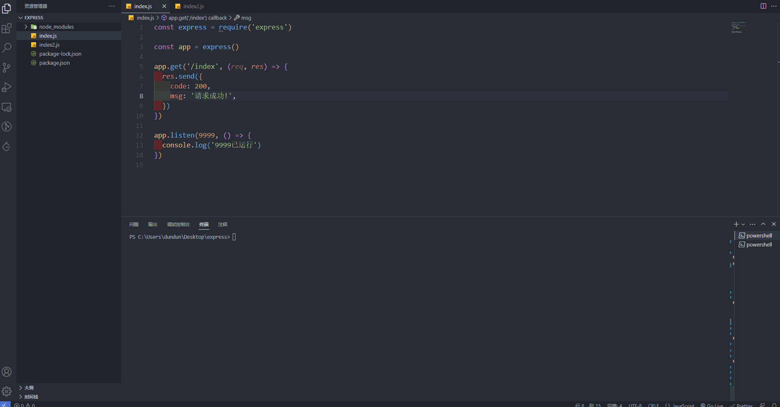Click the 'express' string on line 1
Viewport: 780px width, 407px height.
[x=270, y=27]
